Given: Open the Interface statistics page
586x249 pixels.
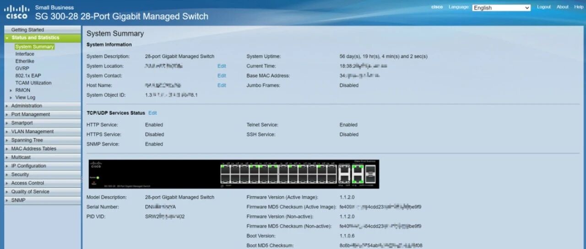Looking at the screenshot, I should (x=25, y=54).
